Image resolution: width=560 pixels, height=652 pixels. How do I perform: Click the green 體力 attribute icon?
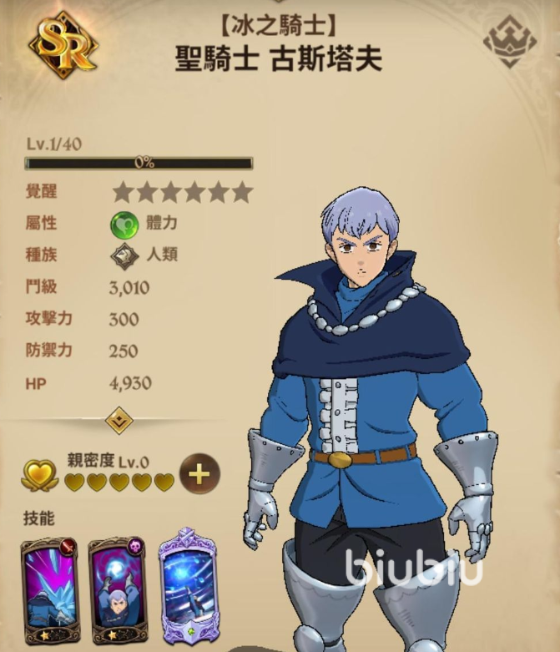(x=124, y=224)
